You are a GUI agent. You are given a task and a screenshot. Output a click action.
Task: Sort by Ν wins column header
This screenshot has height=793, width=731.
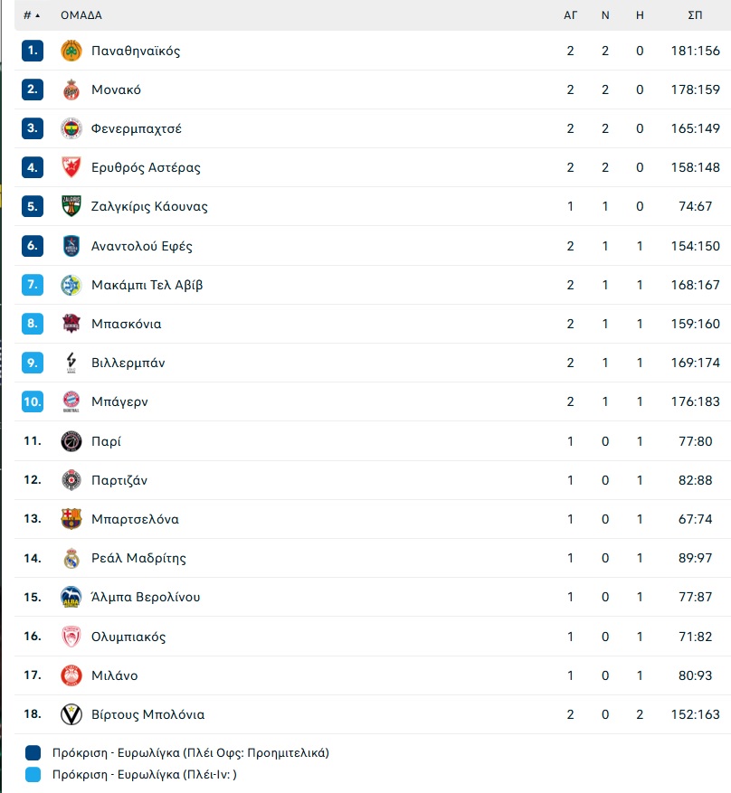tap(605, 15)
